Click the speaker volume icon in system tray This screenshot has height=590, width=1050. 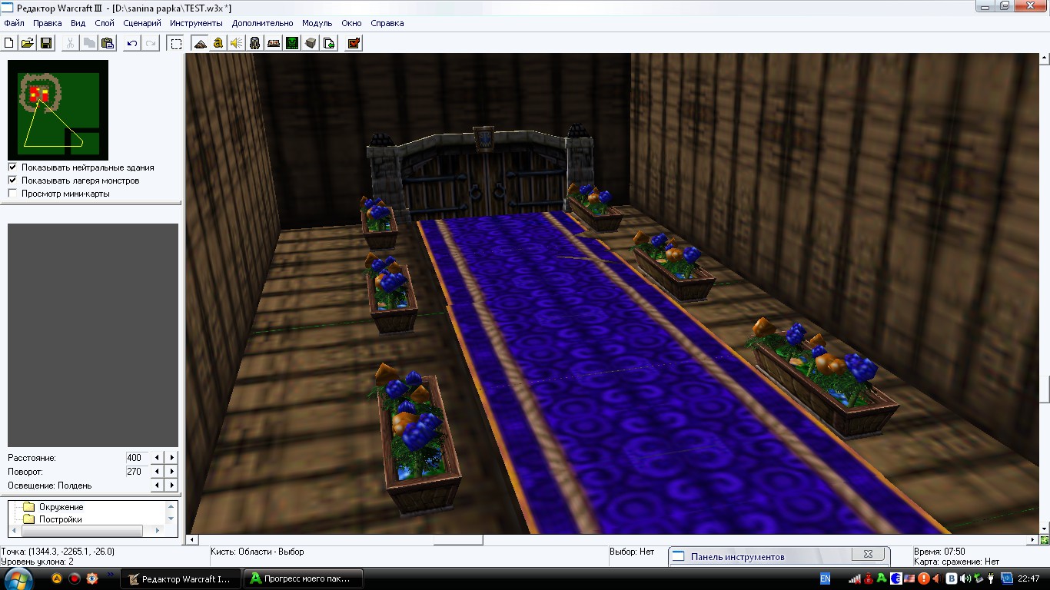(x=965, y=578)
